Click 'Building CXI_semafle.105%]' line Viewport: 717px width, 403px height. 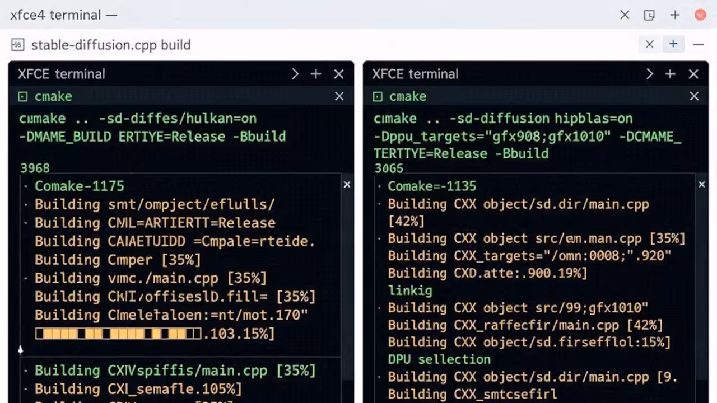(x=138, y=389)
